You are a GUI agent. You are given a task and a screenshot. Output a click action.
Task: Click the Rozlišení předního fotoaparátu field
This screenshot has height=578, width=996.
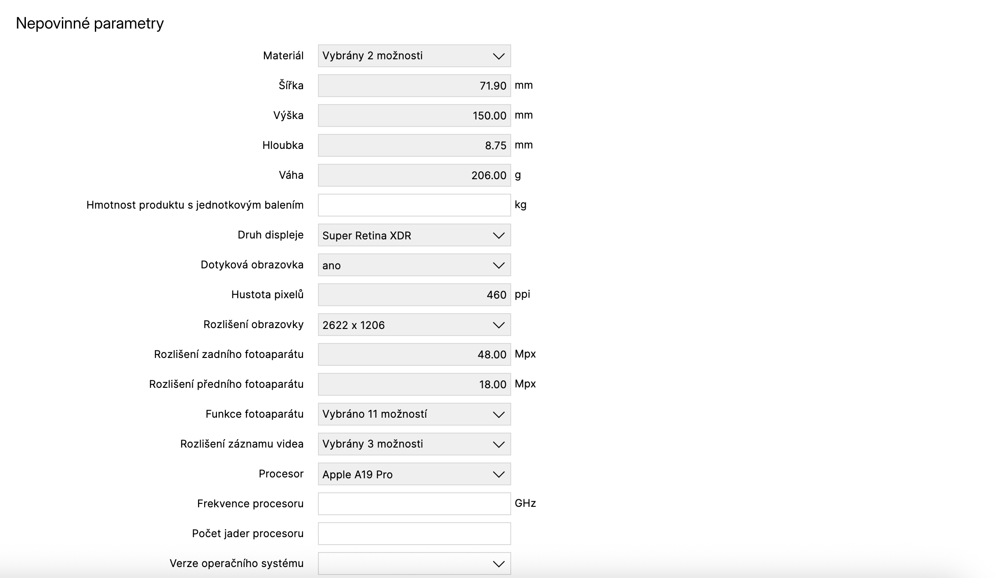pyautogui.click(x=414, y=384)
